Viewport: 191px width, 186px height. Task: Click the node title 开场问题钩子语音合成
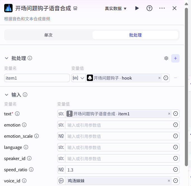(x=43, y=8)
